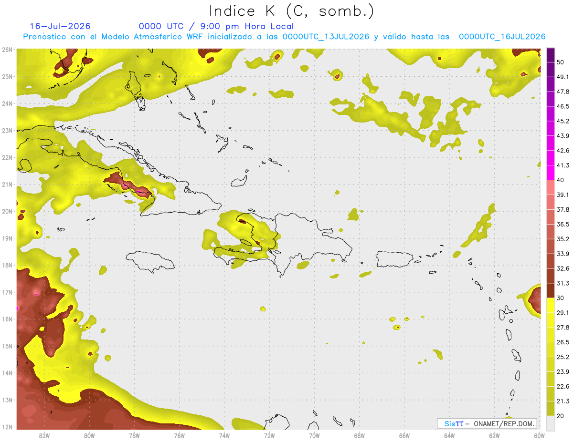The height and width of the screenshot is (442, 573).
Task: Click colorbar value "23.9"
Action: point(563,372)
